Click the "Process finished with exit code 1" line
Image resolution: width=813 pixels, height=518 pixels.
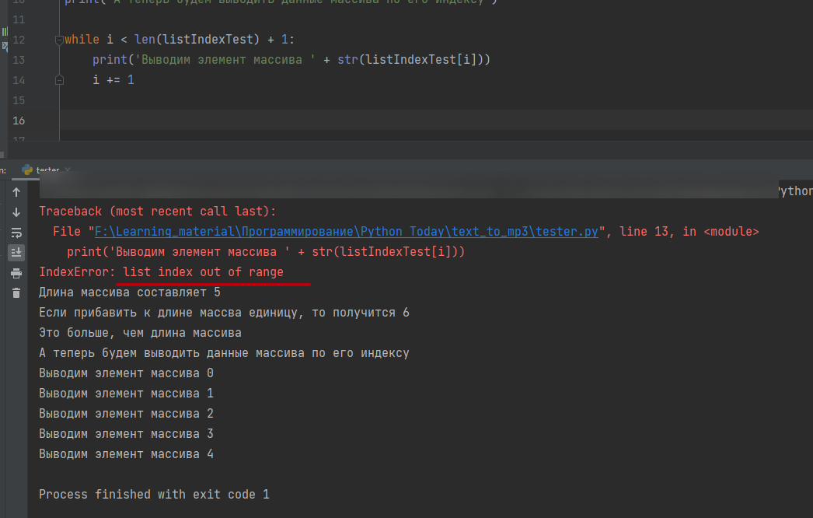coord(154,494)
